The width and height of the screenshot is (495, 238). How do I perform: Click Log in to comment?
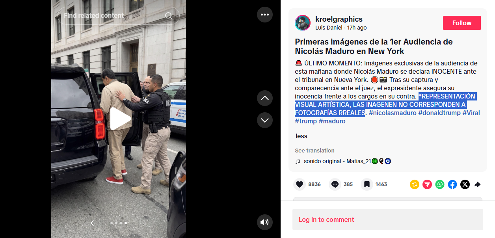(x=326, y=219)
